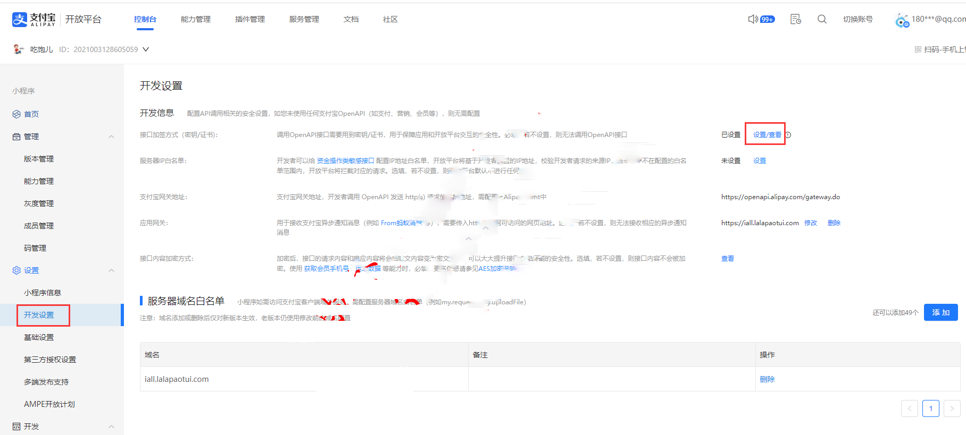Click https://openapi.alipay.com/gateway.do gateway text

[780, 197]
